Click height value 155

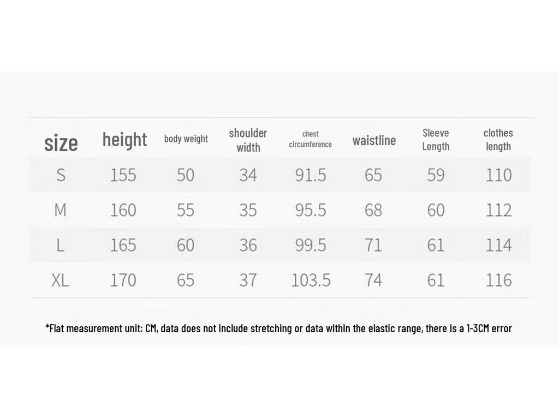point(123,175)
